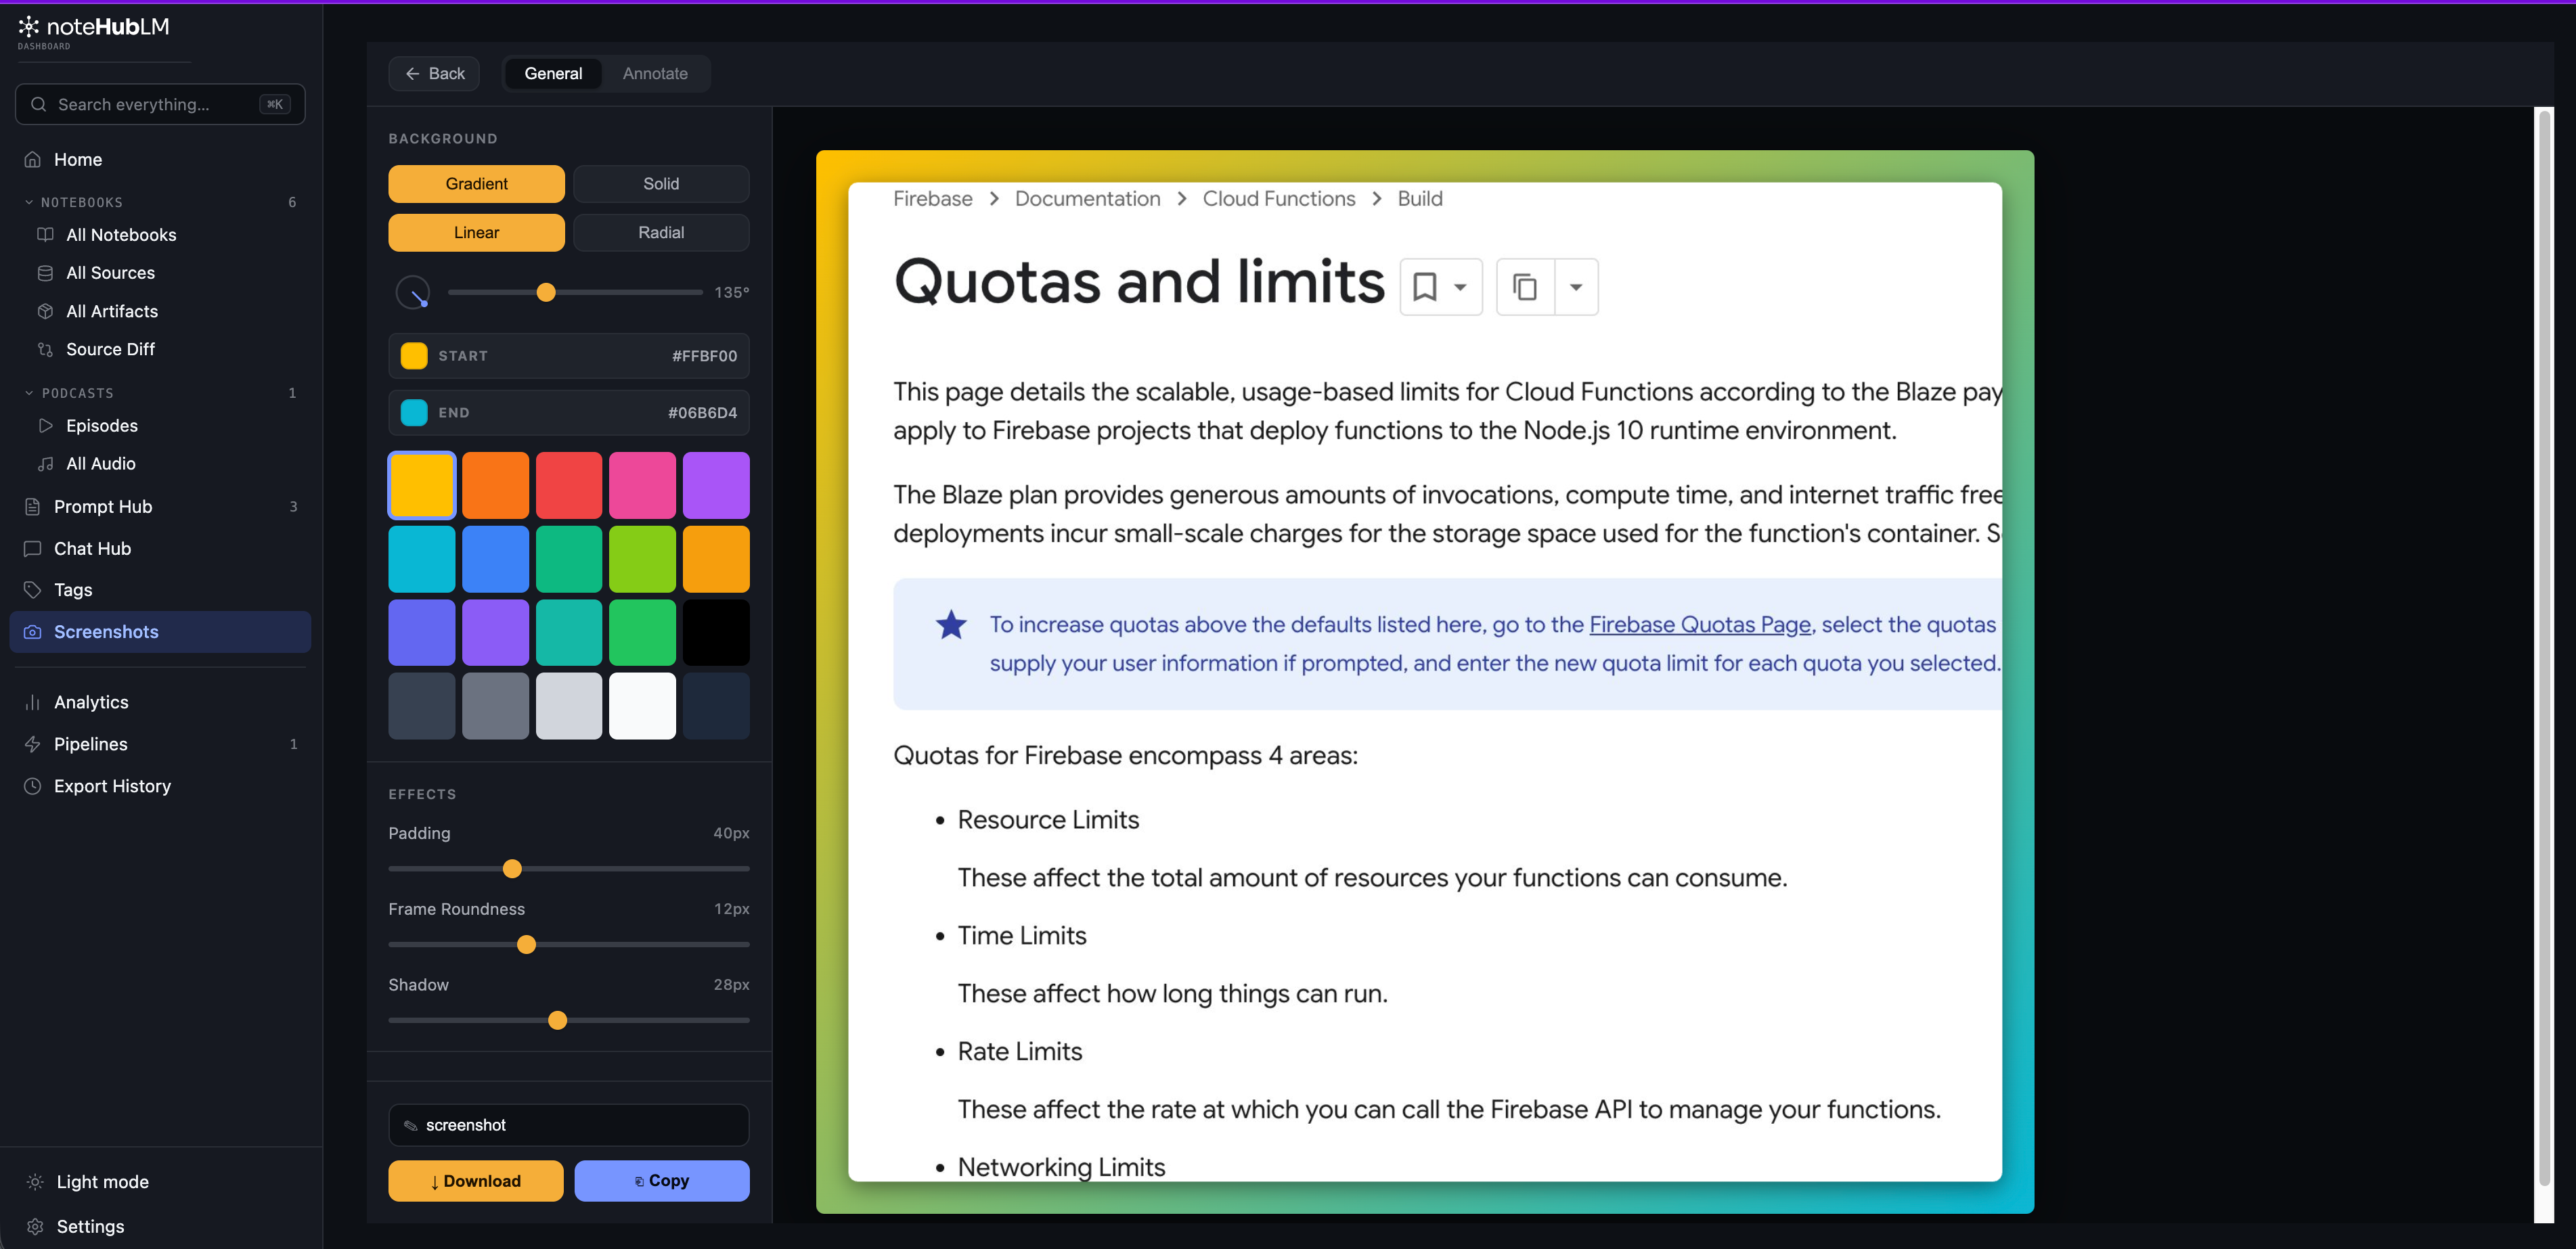Click the blue star icon in the note box
Screen dimensions: 2576x1249
pos(951,625)
